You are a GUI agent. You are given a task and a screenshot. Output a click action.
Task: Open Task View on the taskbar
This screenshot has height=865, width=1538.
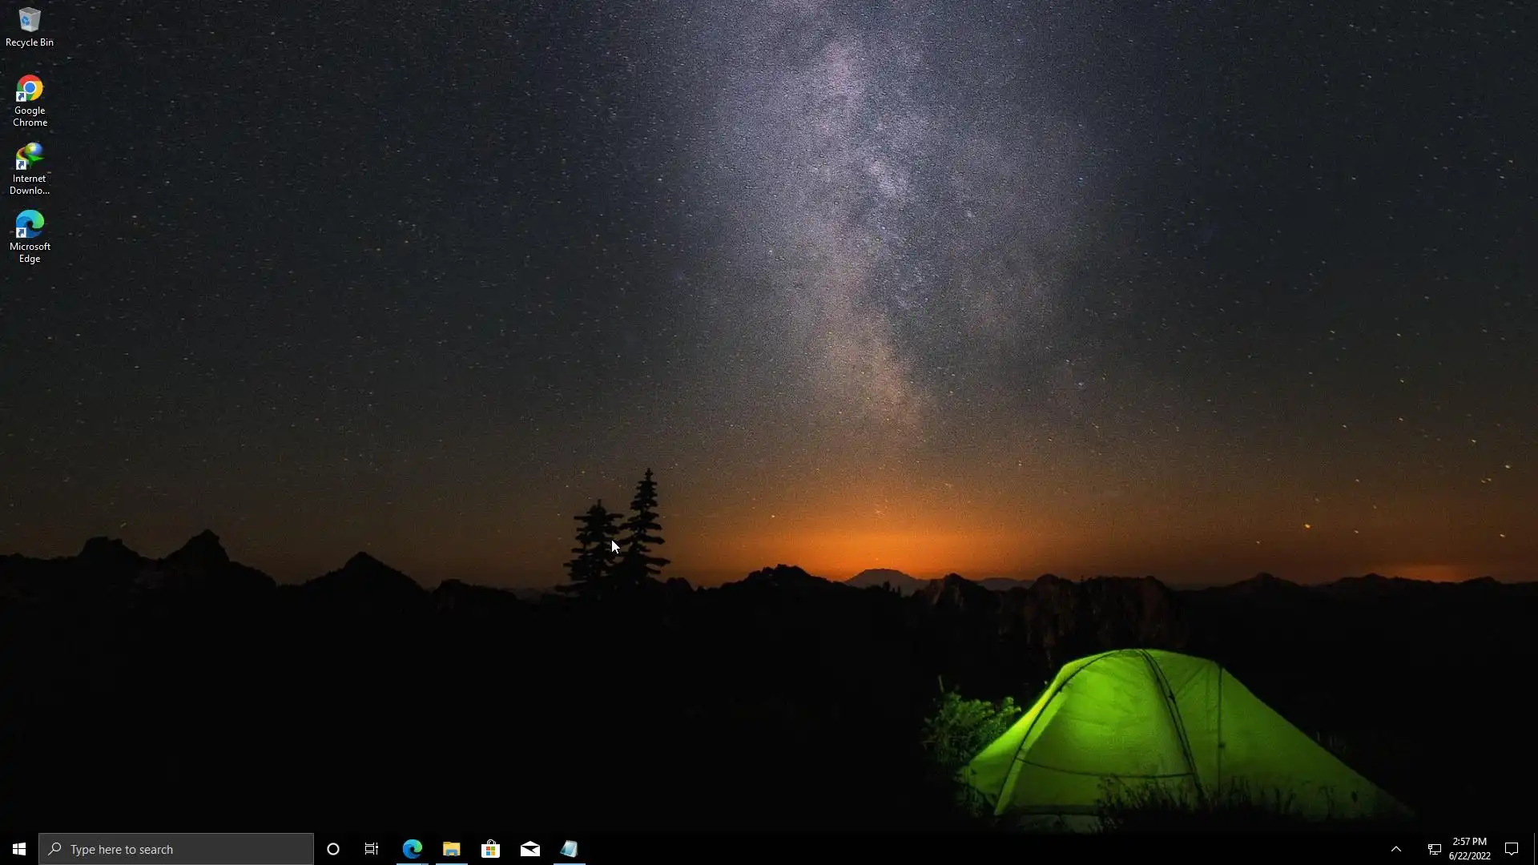[372, 849]
